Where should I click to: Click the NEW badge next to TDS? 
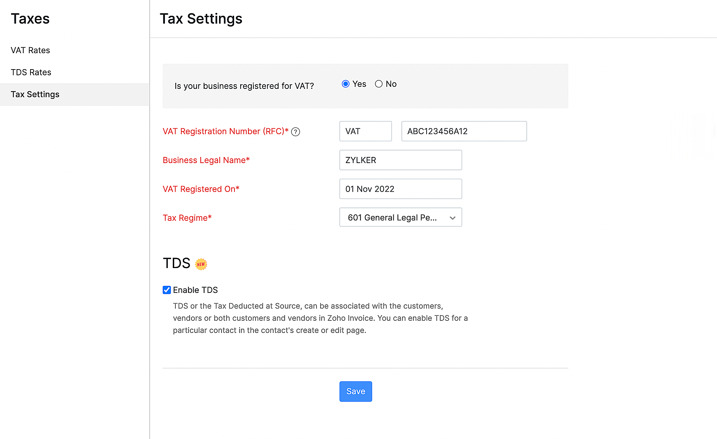[201, 264]
